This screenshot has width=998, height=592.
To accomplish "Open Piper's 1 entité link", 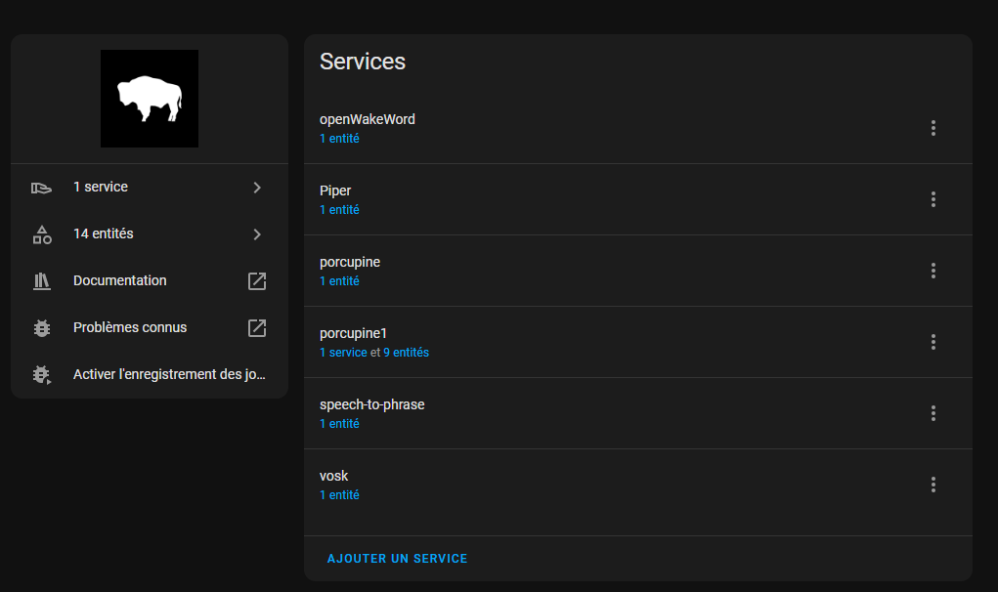I will click(x=339, y=210).
